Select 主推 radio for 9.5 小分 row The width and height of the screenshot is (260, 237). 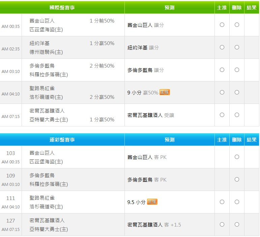(222, 202)
